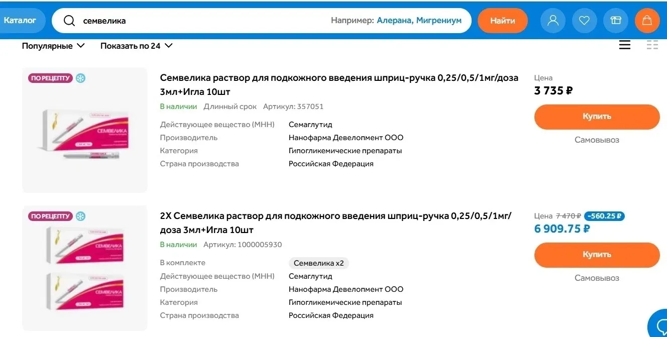Click Самовывоз under the 2X product
Screen dimensions: 667x337
[597, 278]
